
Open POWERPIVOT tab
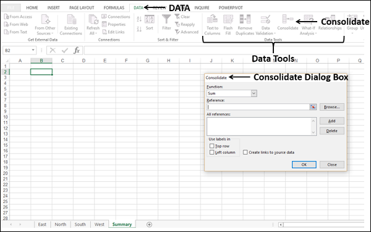pos(231,7)
